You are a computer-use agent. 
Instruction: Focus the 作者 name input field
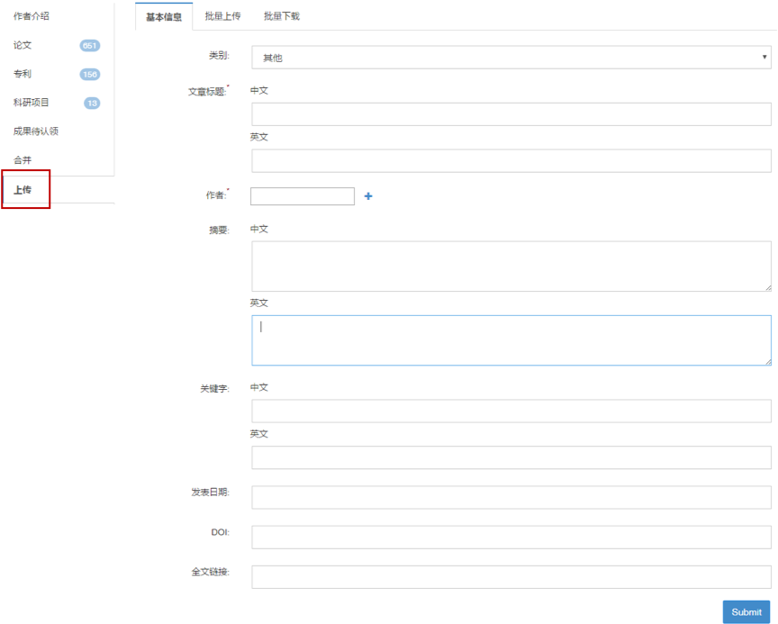coord(302,196)
